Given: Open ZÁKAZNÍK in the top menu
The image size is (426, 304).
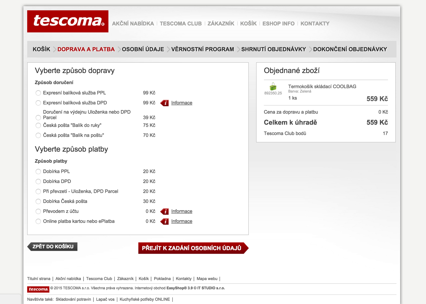Looking at the screenshot, I should (221, 24).
